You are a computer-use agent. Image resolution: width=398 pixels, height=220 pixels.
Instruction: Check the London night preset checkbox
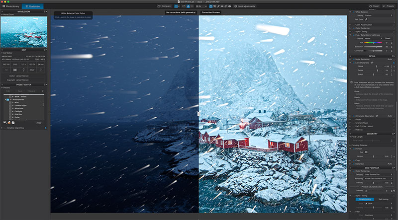10,105
